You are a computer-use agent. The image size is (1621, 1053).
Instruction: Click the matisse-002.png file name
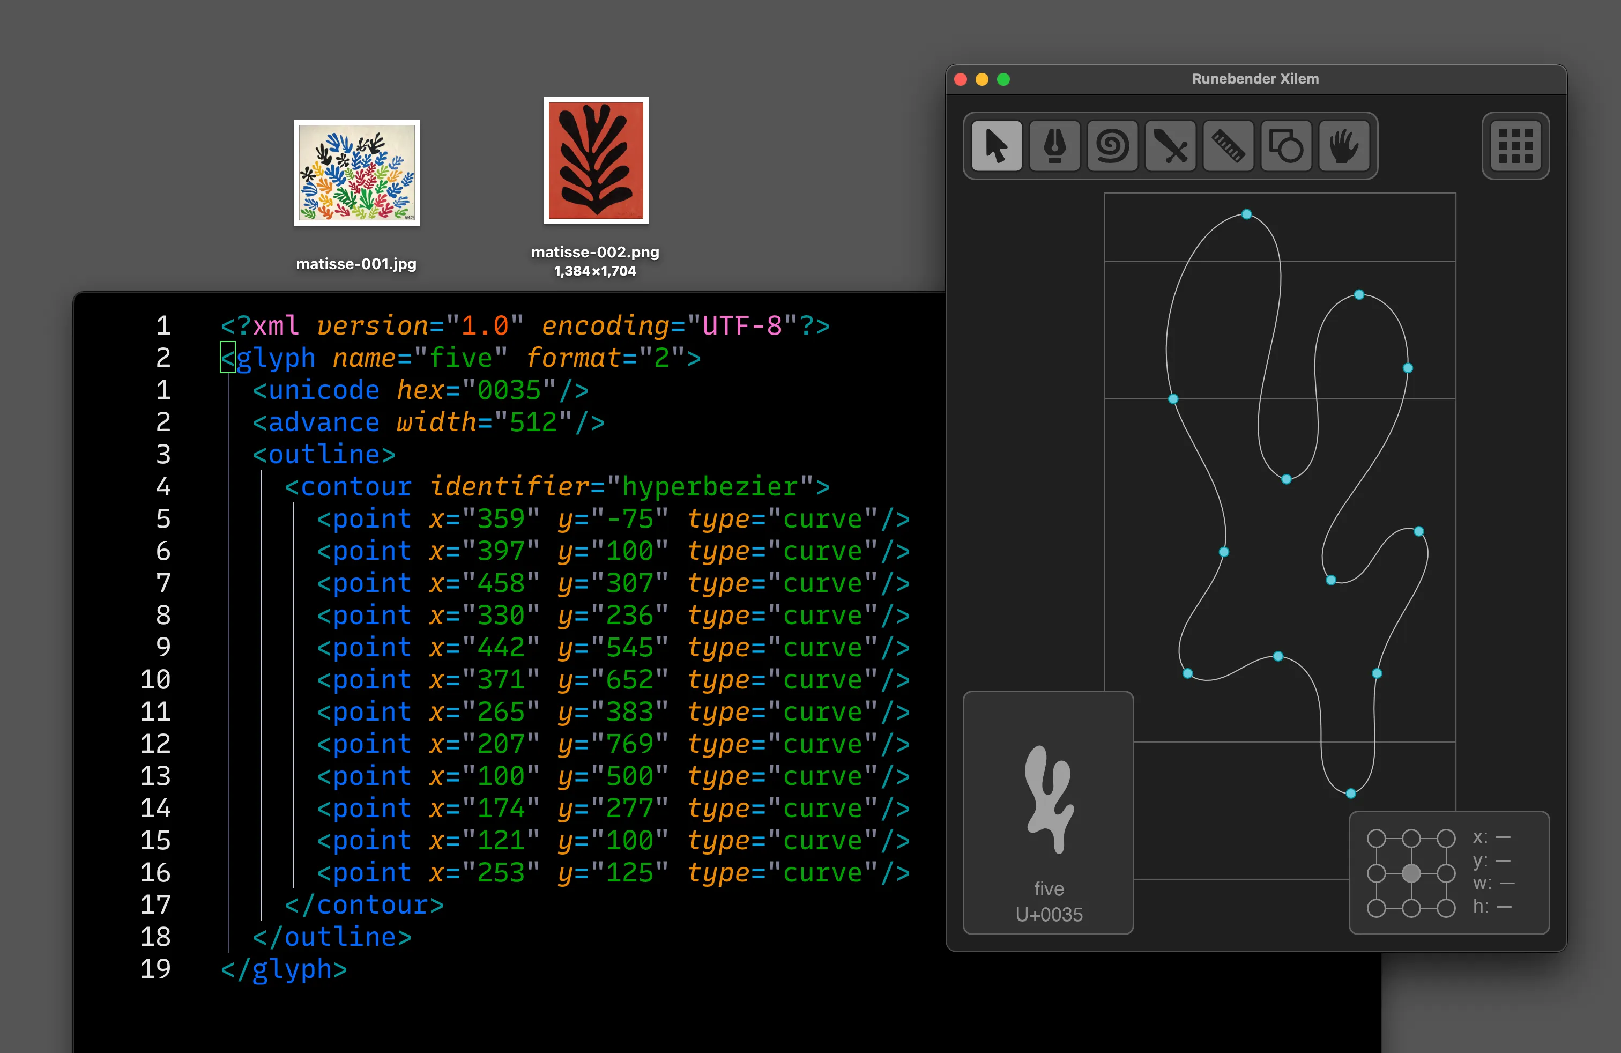point(595,253)
